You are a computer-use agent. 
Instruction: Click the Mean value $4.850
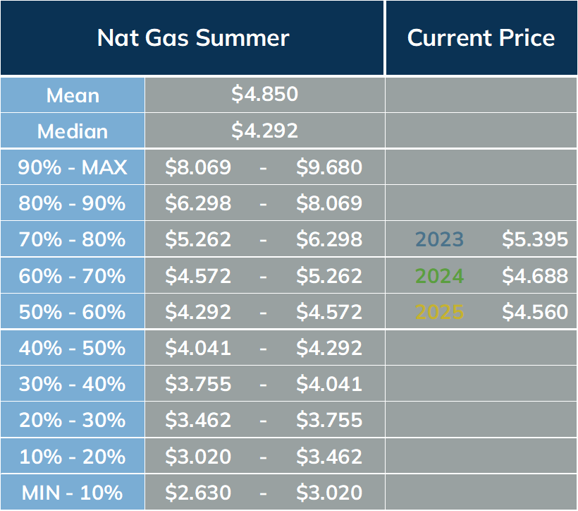(264, 94)
